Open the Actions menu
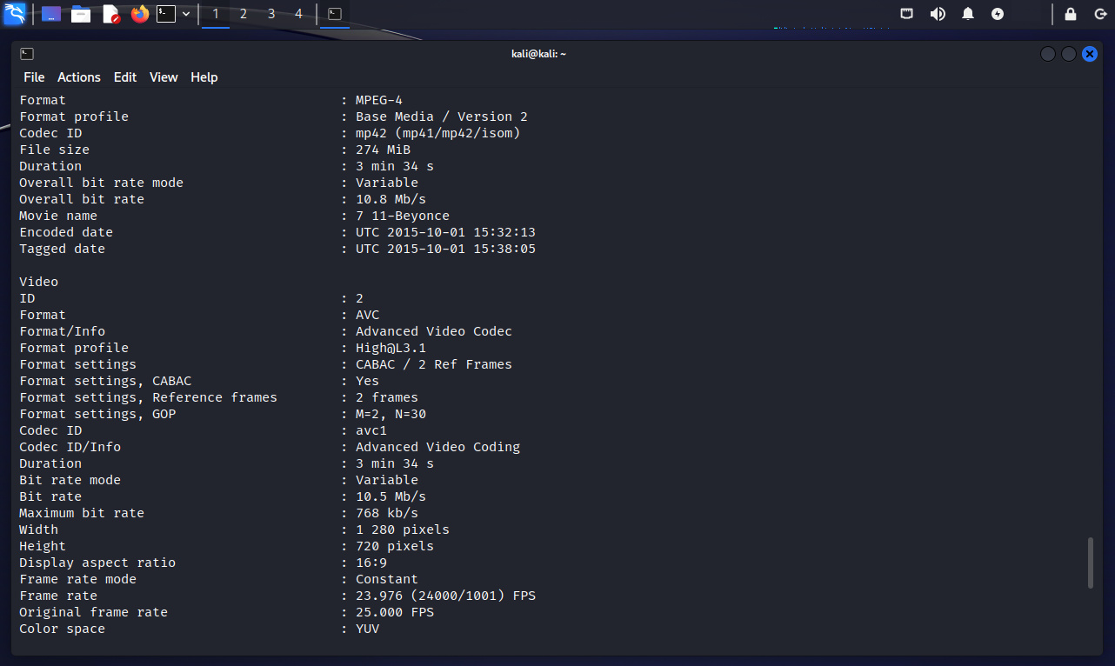Image resolution: width=1115 pixels, height=666 pixels. click(79, 77)
